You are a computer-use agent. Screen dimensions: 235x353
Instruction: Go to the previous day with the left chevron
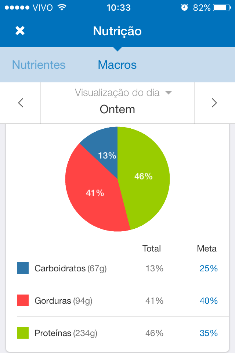click(x=21, y=103)
